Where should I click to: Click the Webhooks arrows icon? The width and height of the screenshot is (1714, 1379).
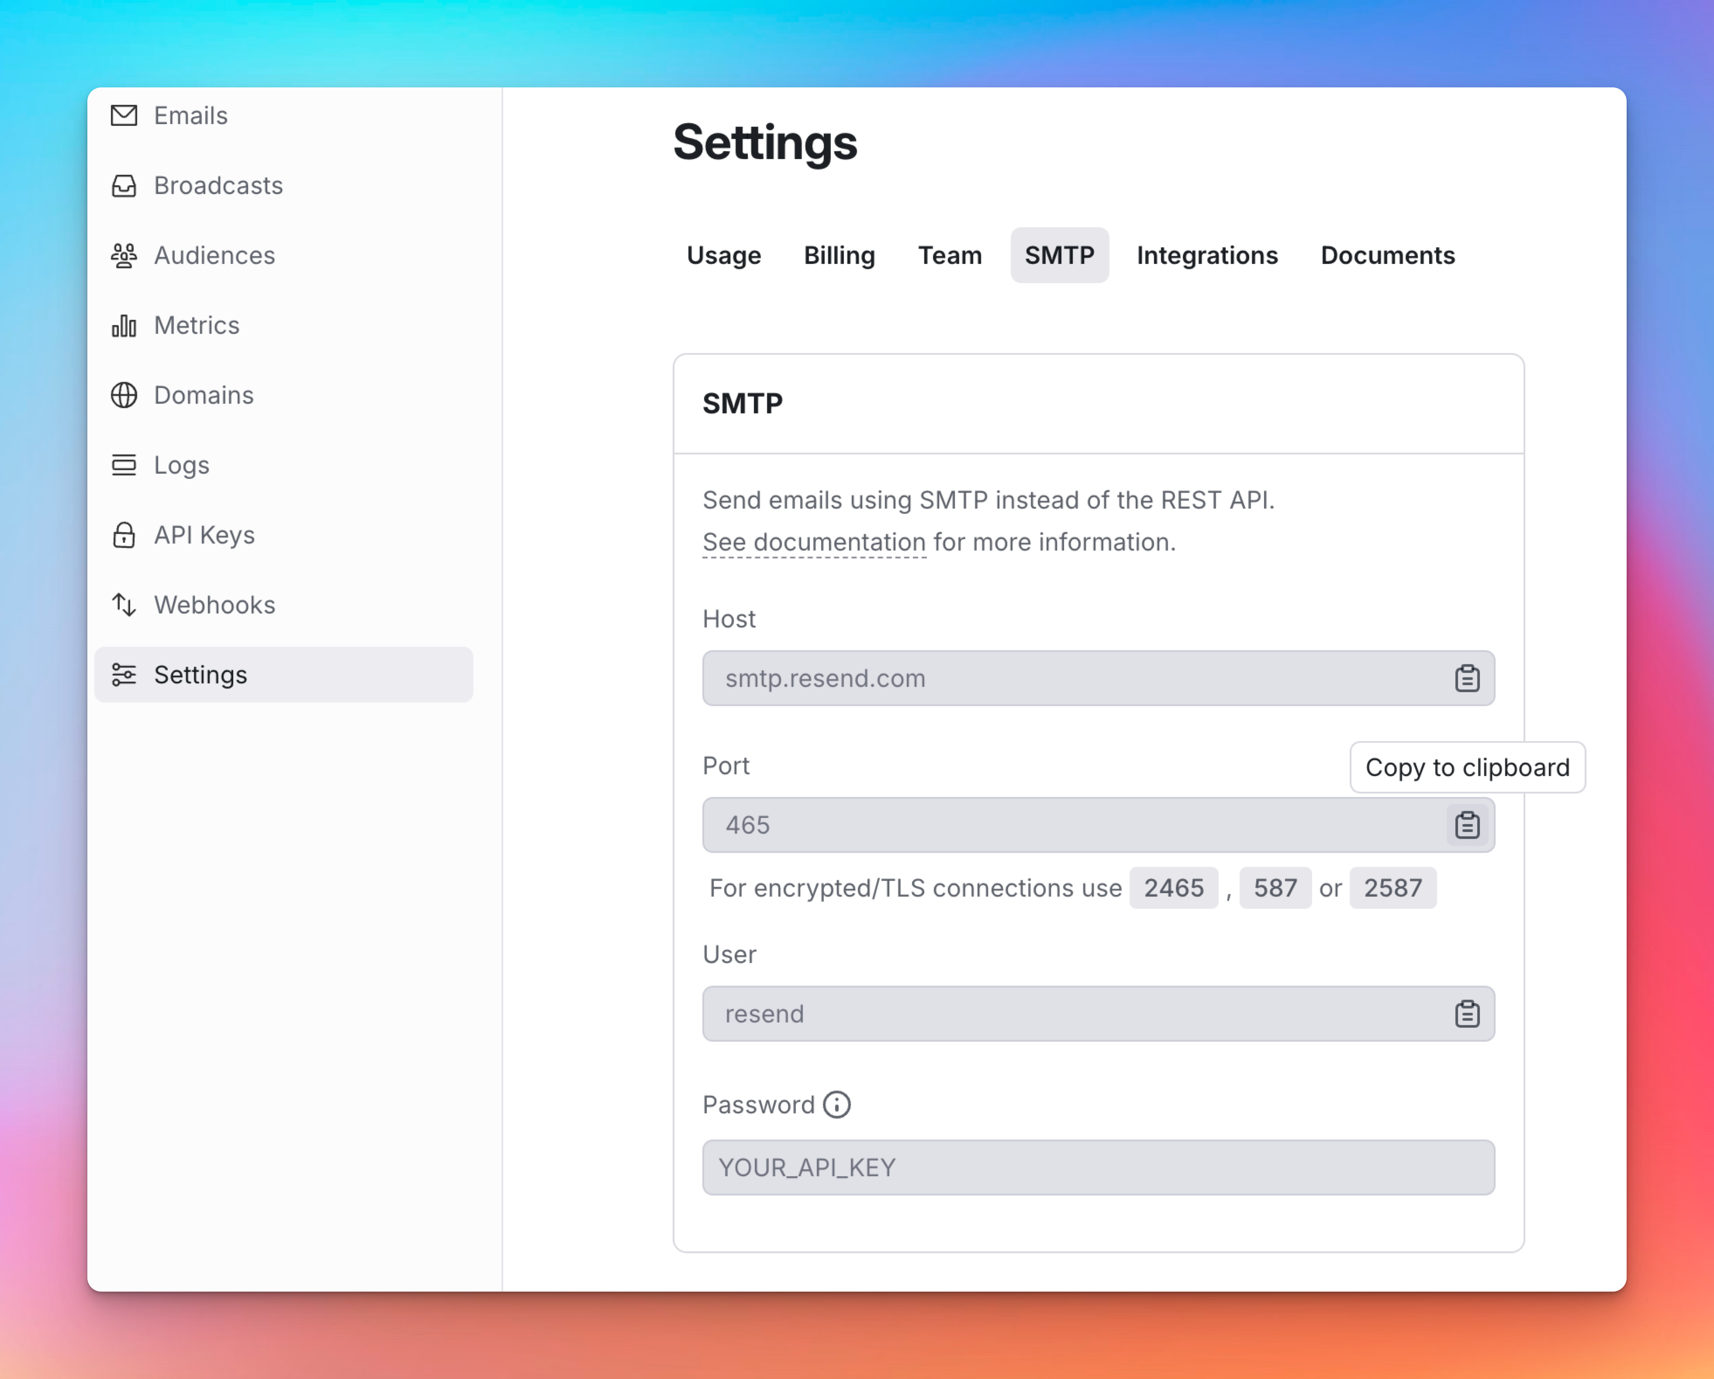(124, 605)
